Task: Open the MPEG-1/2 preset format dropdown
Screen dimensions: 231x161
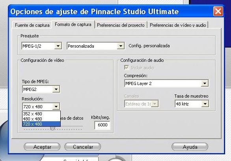Action: click(x=42, y=46)
